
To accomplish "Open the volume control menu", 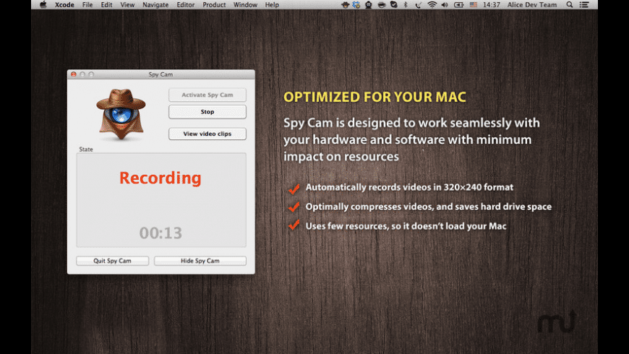I will tap(445, 5).
